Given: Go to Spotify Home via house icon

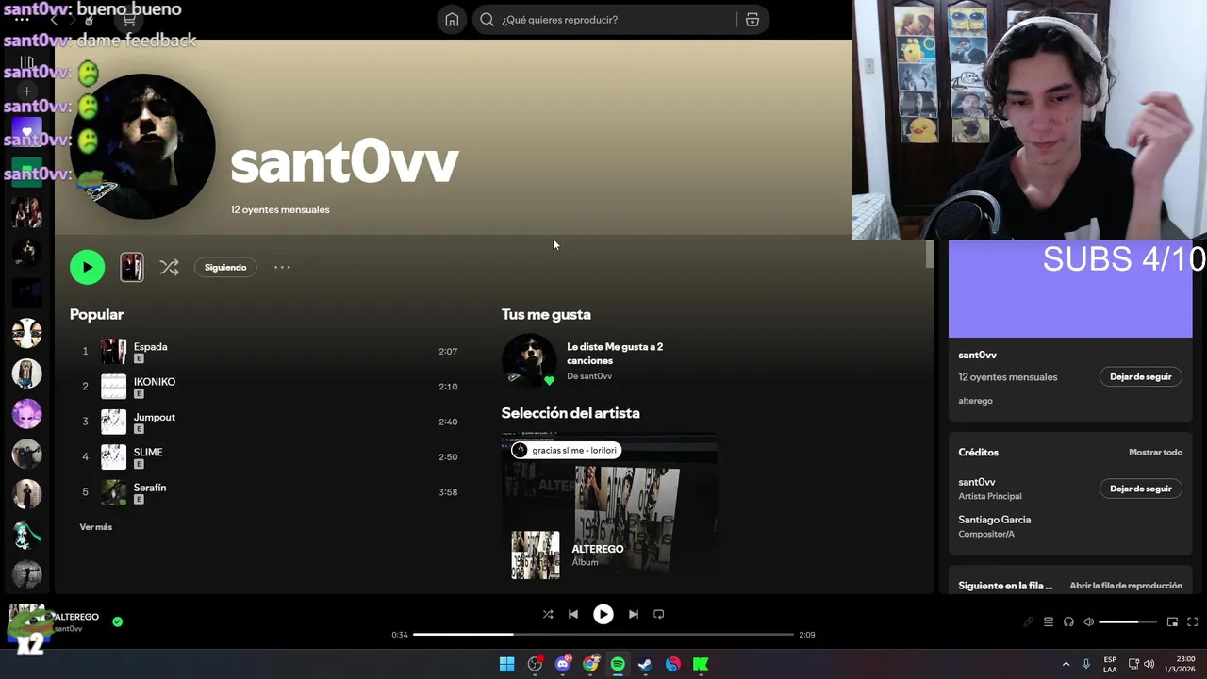Looking at the screenshot, I should pyautogui.click(x=452, y=20).
